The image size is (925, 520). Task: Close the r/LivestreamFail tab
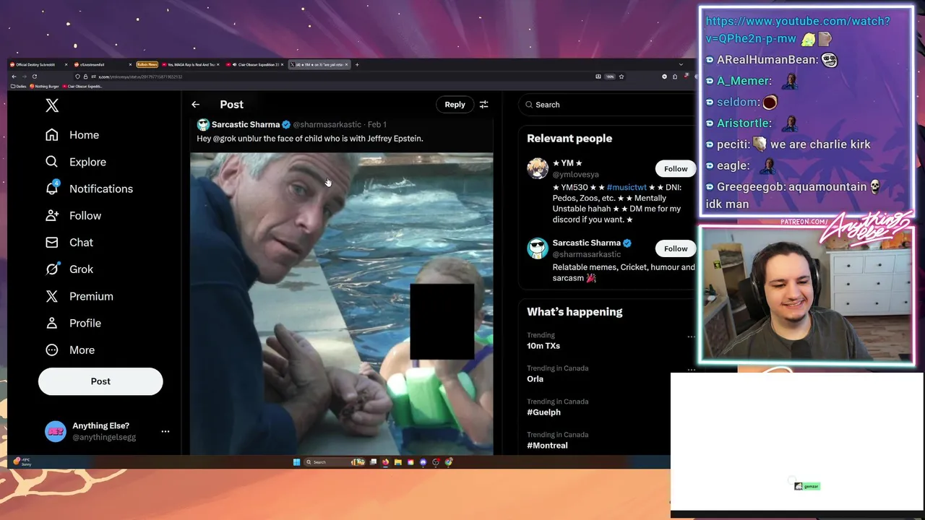click(x=130, y=64)
